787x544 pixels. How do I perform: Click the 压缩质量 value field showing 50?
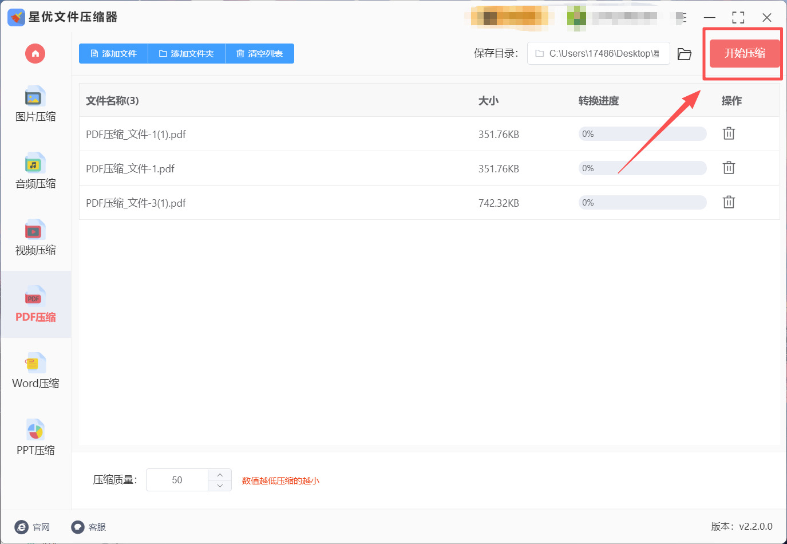tap(177, 480)
